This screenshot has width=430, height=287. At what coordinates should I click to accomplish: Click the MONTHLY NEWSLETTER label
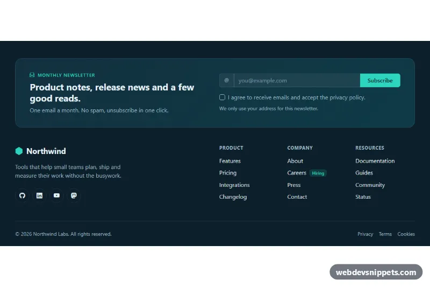[x=66, y=75]
